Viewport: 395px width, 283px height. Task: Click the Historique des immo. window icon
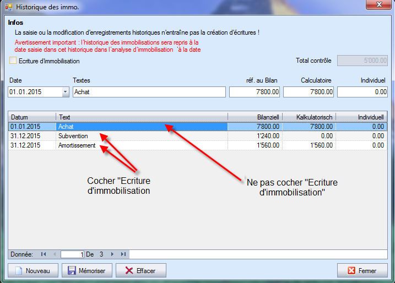pyautogui.click(x=9, y=7)
